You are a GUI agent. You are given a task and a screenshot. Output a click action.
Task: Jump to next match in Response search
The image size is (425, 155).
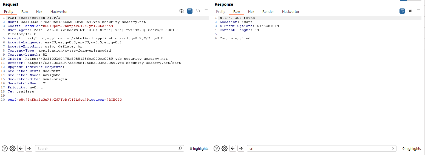click(x=241, y=148)
